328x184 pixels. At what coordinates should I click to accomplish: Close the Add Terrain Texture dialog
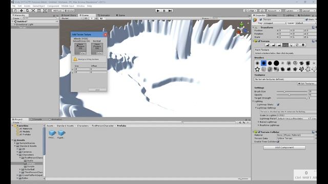coord(106,35)
